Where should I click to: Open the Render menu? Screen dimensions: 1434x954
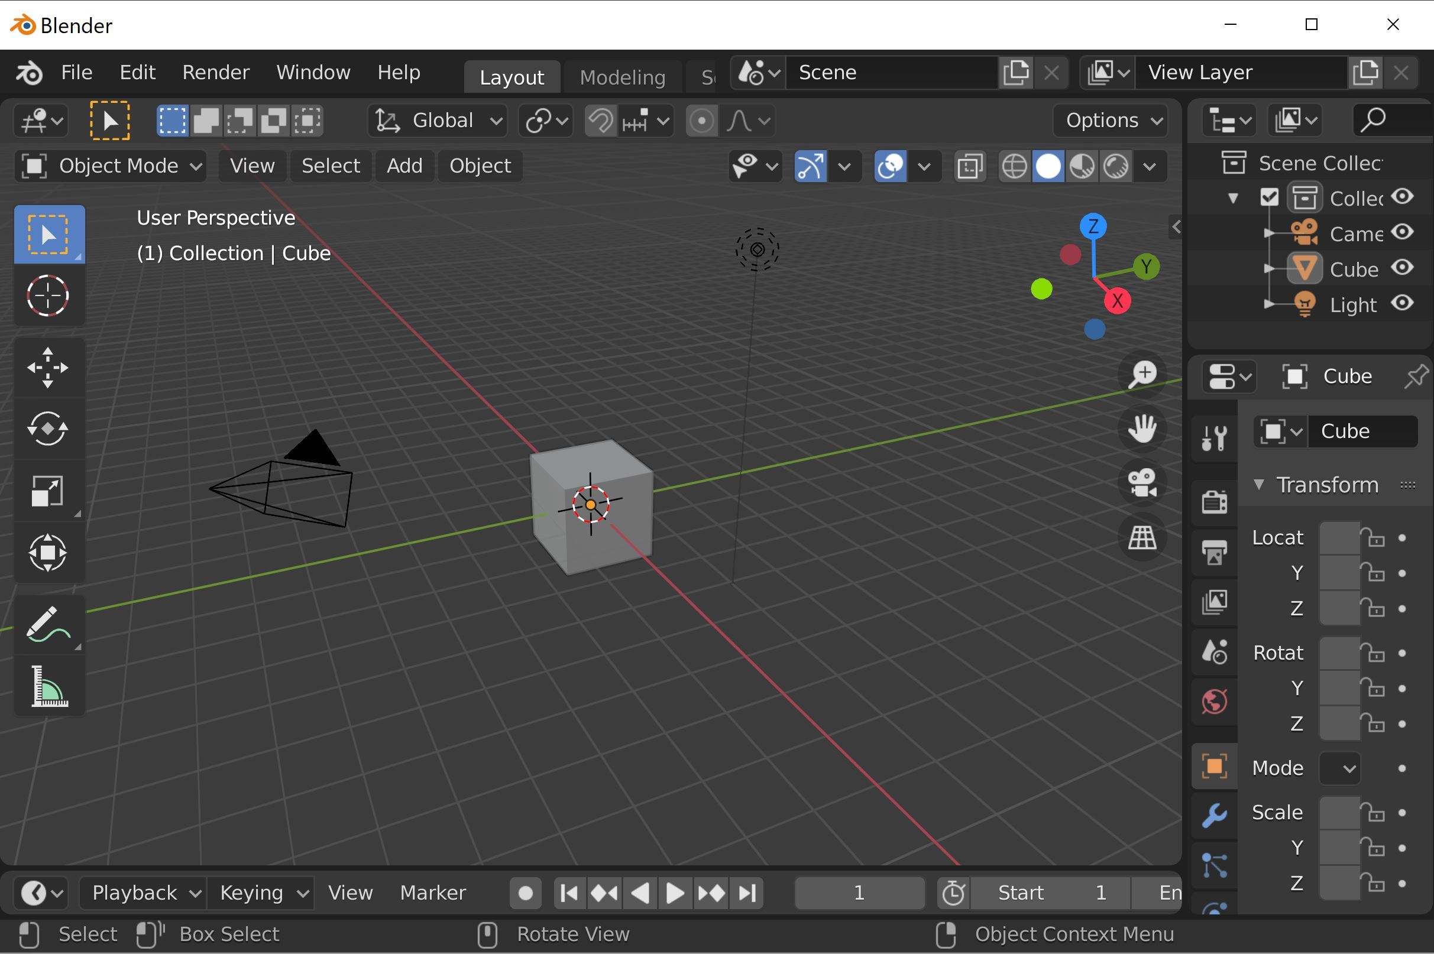[x=215, y=72]
